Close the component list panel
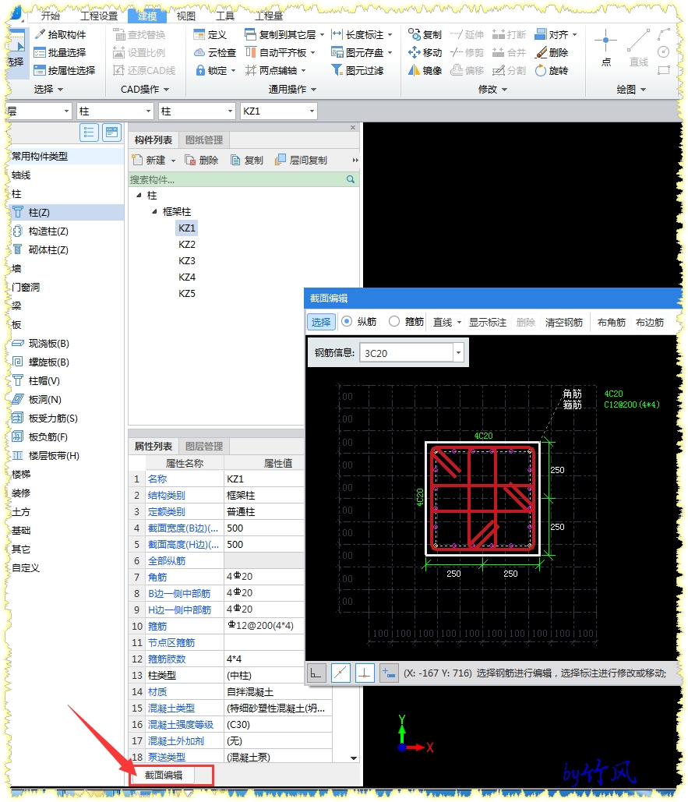Viewport: 688px width, 802px height. [353, 127]
